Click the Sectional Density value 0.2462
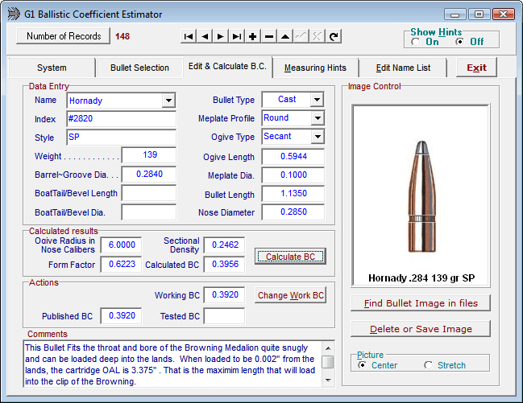This screenshot has width=523, height=403. (225, 245)
